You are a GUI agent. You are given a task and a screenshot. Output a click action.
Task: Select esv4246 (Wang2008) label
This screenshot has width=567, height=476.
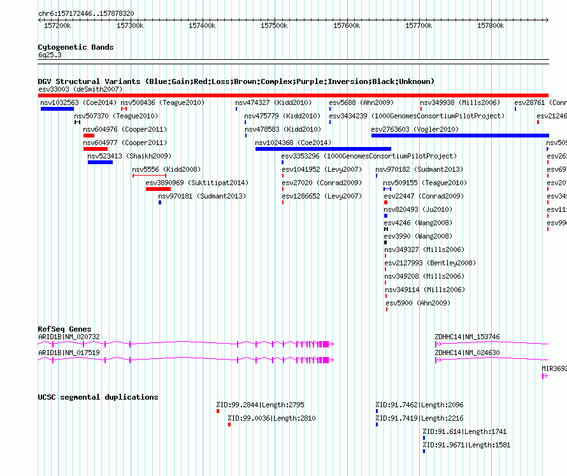coord(418,223)
